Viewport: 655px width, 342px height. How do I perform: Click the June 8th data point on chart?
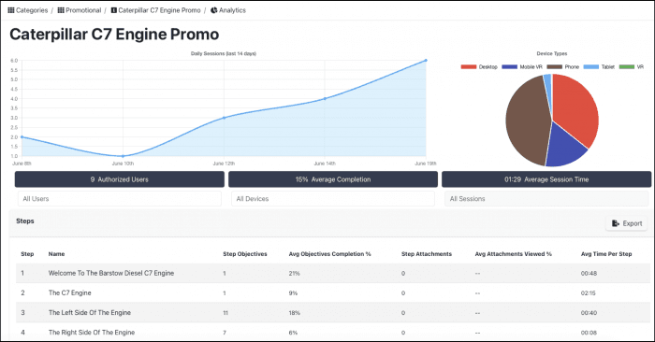[22, 136]
